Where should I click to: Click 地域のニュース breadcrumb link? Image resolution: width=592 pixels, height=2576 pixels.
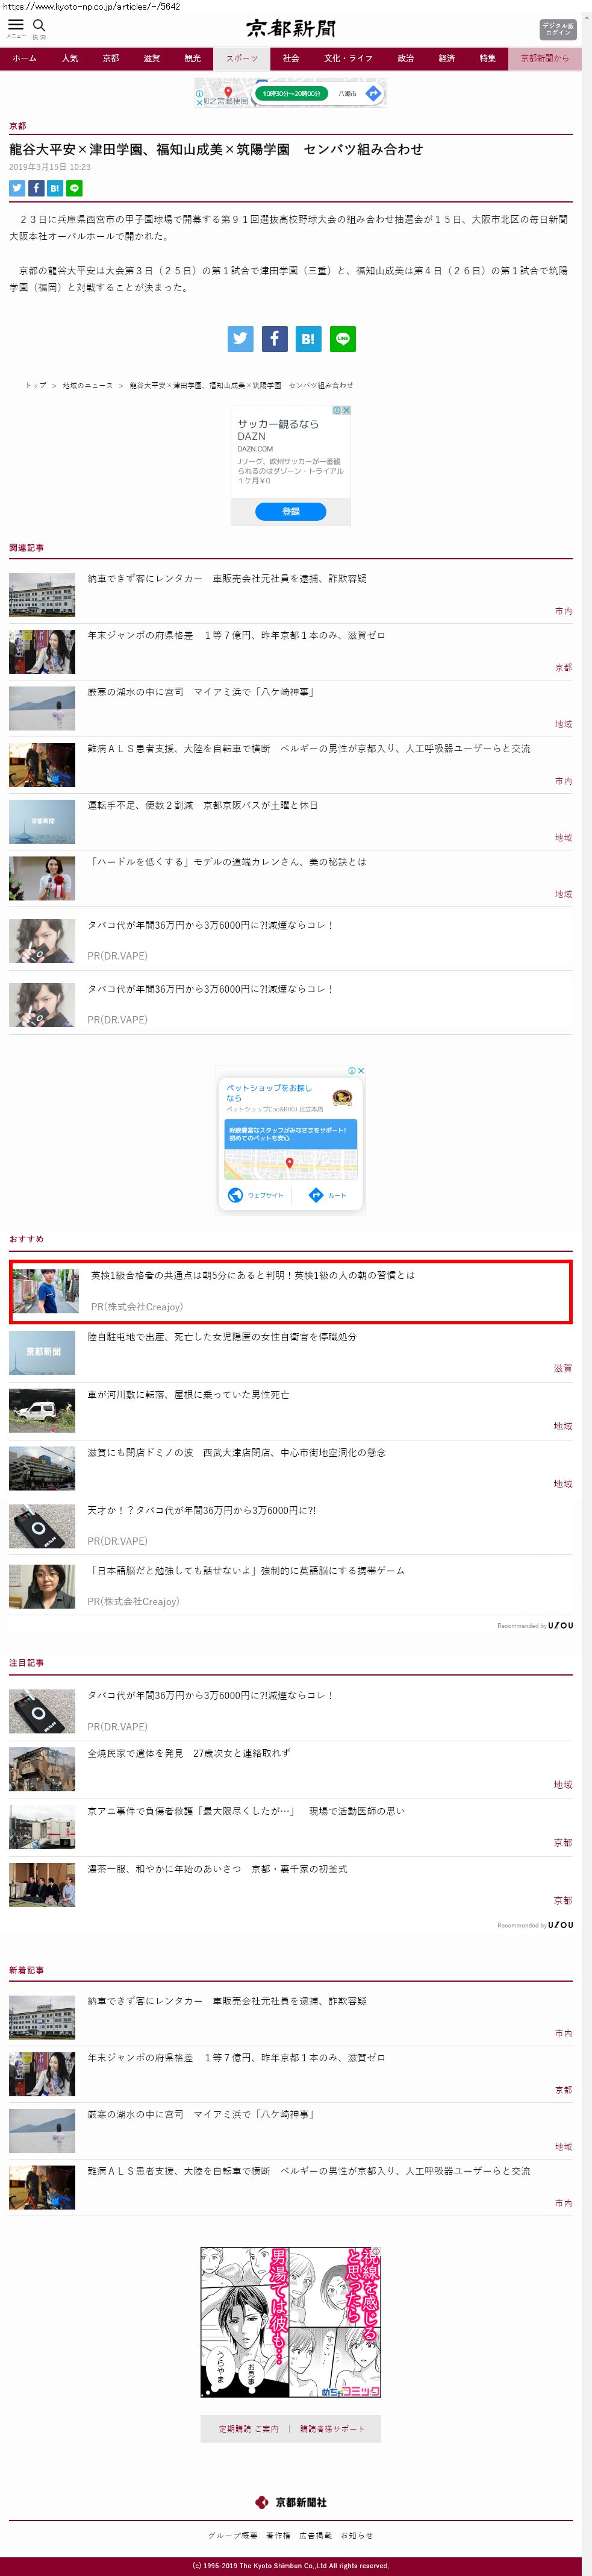coord(88,385)
